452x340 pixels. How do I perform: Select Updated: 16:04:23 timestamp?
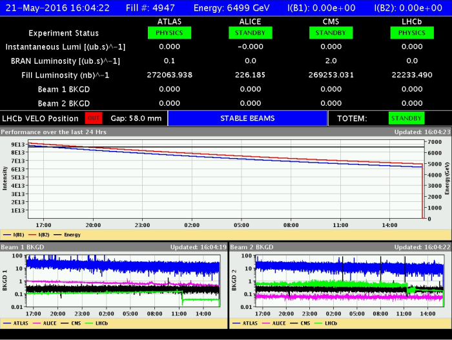[x=422, y=132]
